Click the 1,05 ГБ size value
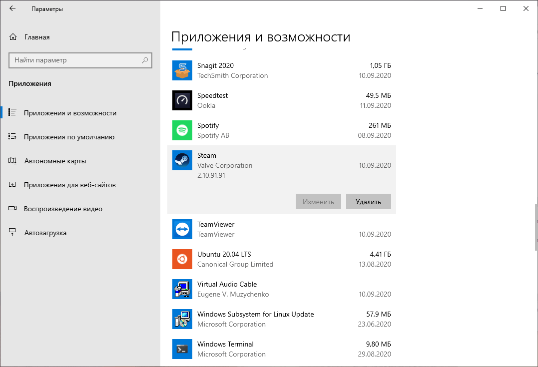538x367 pixels. (381, 65)
